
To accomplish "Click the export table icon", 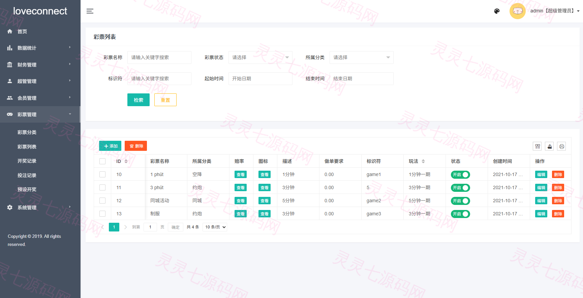I will [x=550, y=146].
